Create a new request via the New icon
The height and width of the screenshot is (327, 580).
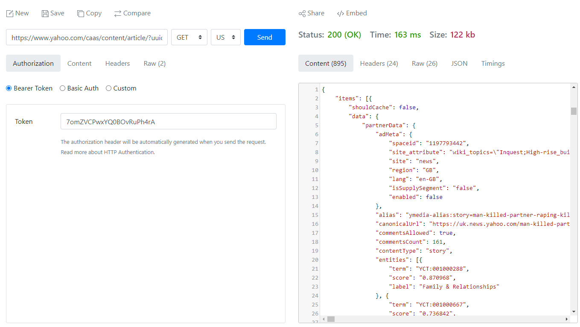coord(17,13)
